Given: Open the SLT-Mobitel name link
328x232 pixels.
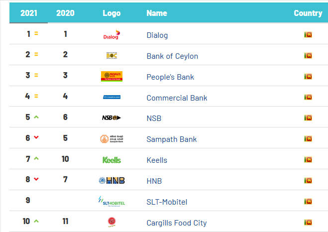Looking at the screenshot, I should click(167, 202).
